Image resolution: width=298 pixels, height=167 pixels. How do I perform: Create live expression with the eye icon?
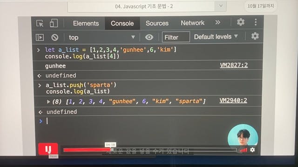click(x=149, y=37)
